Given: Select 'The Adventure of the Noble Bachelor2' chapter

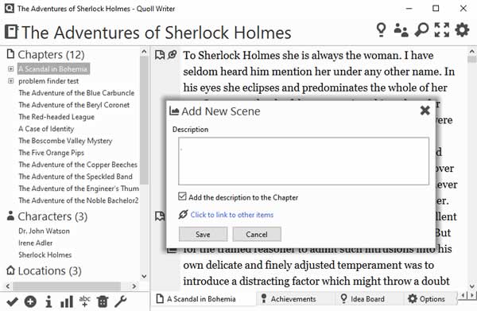Looking at the screenshot, I should pos(79,200).
